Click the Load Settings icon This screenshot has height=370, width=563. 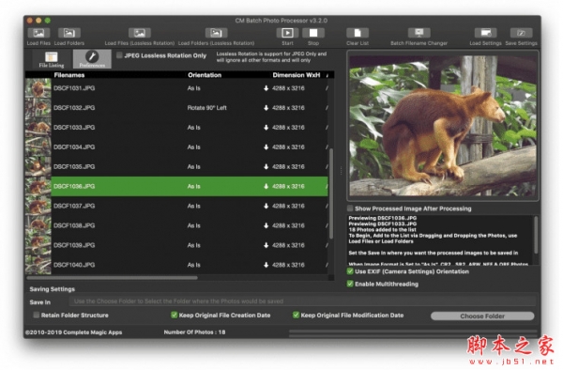click(x=485, y=33)
